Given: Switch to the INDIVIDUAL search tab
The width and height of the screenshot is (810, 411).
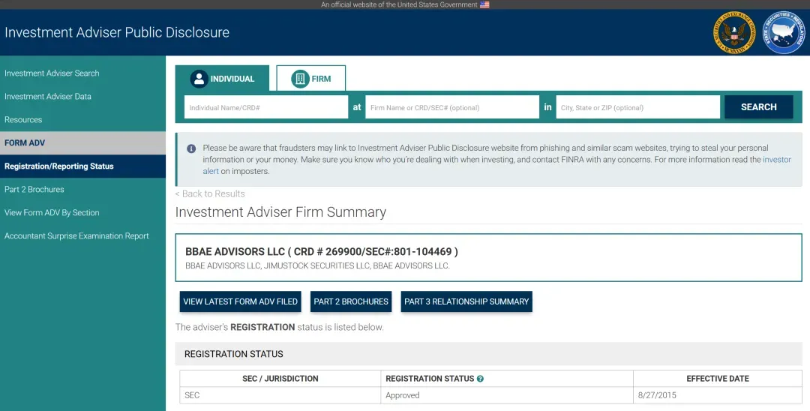Looking at the screenshot, I should pyautogui.click(x=222, y=79).
